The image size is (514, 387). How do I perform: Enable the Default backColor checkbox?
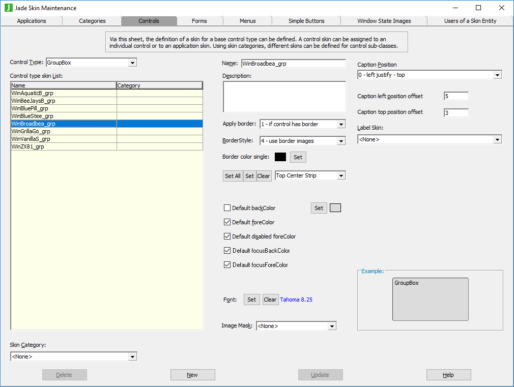227,208
